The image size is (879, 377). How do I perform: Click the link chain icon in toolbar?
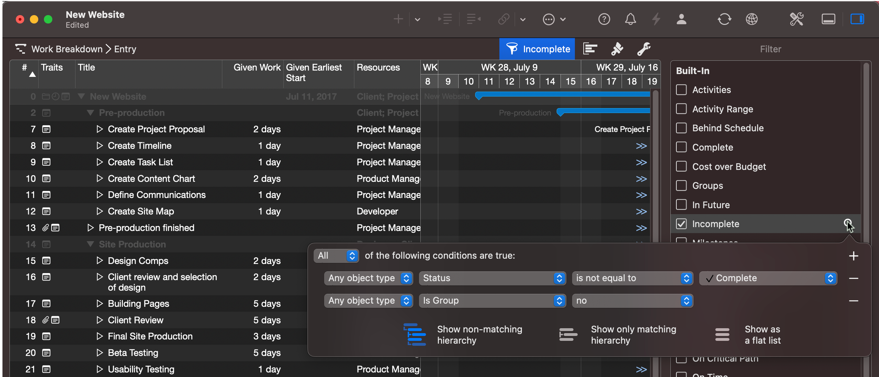coord(504,19)
